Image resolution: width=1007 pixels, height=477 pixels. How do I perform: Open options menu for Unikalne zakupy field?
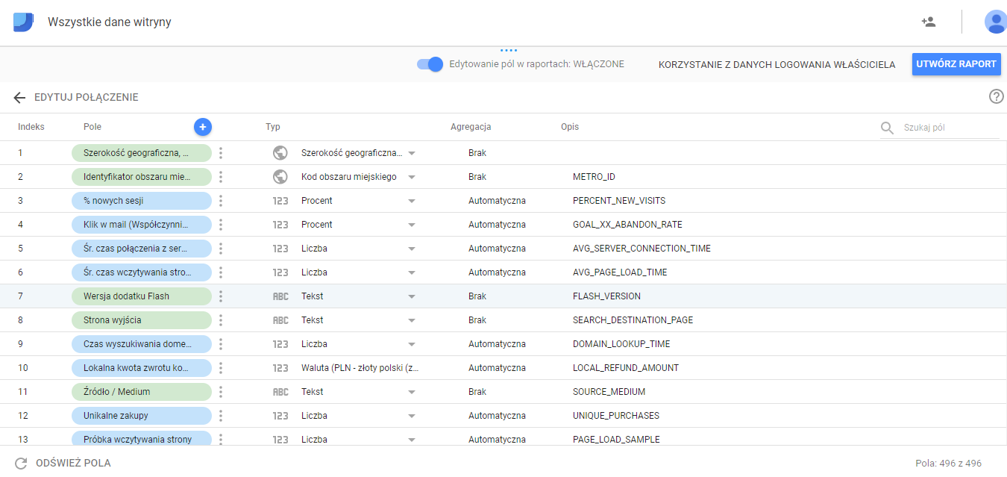pos(220,415)
